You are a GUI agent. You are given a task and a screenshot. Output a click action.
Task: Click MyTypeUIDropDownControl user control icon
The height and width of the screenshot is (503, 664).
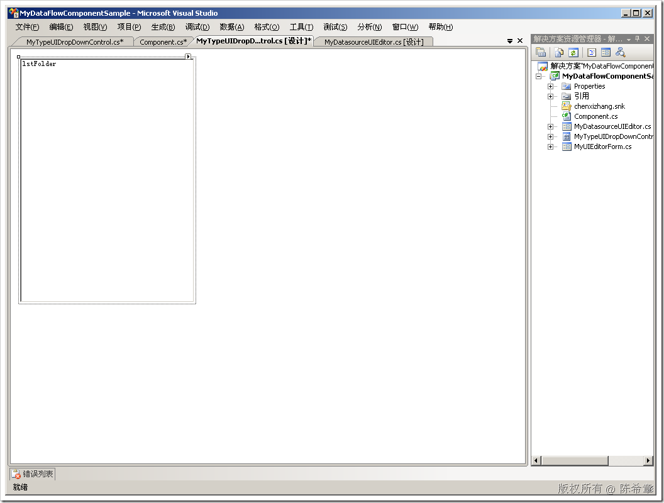[x=566, y=137]
